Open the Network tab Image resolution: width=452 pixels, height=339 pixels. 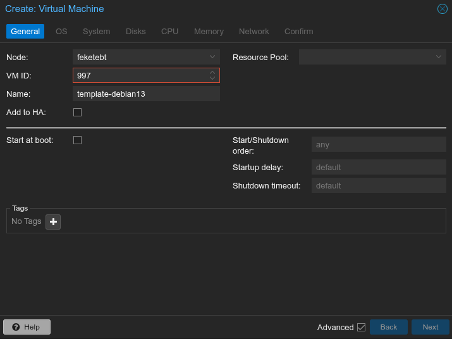[253, 32]
